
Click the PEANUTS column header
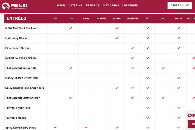pyautogui.click(x=102, y=18)
